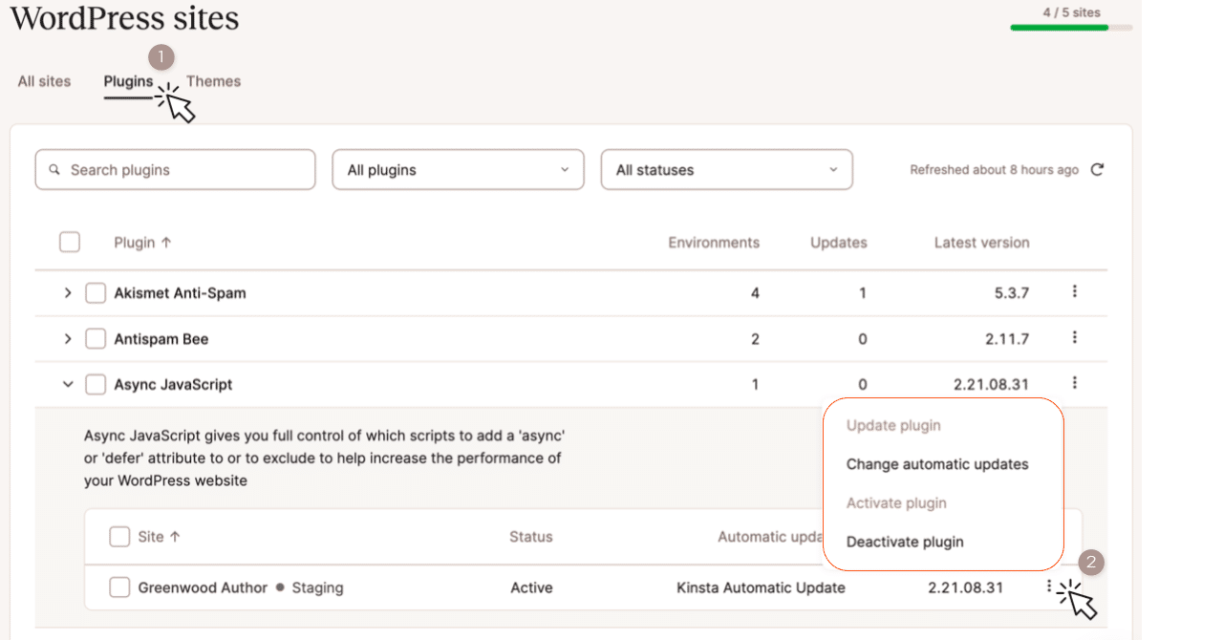
Task: Tick the Antispam Bee checkbox
Action: click(96, 339)
